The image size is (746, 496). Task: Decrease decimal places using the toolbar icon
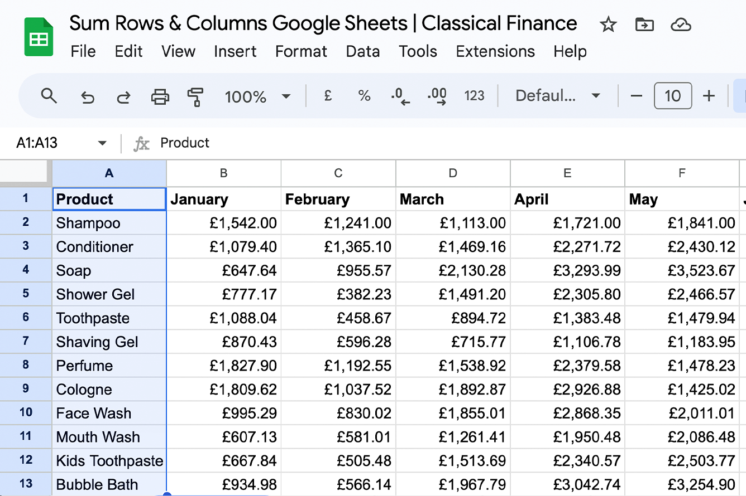(x=400, y=96)
